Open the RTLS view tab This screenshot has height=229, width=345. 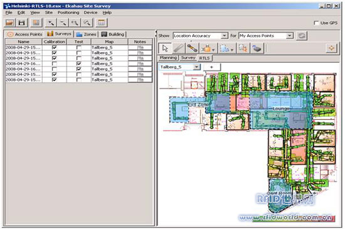204,58
